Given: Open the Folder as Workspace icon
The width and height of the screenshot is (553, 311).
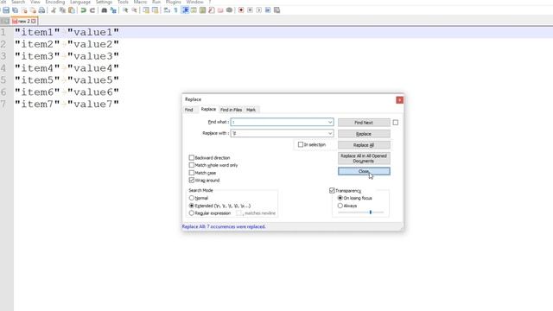Looking at the screenshot, I should [220, 10].
